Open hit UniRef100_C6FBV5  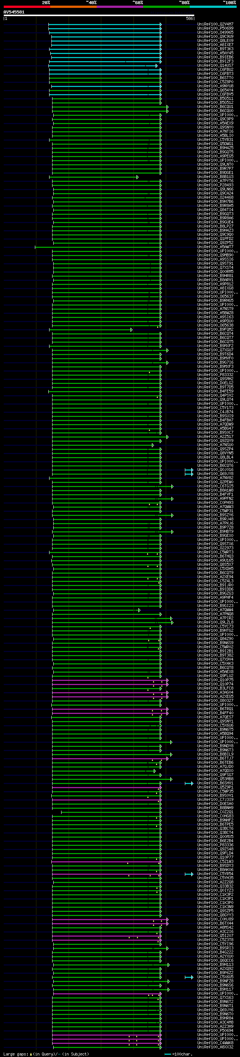click(215, 94)
